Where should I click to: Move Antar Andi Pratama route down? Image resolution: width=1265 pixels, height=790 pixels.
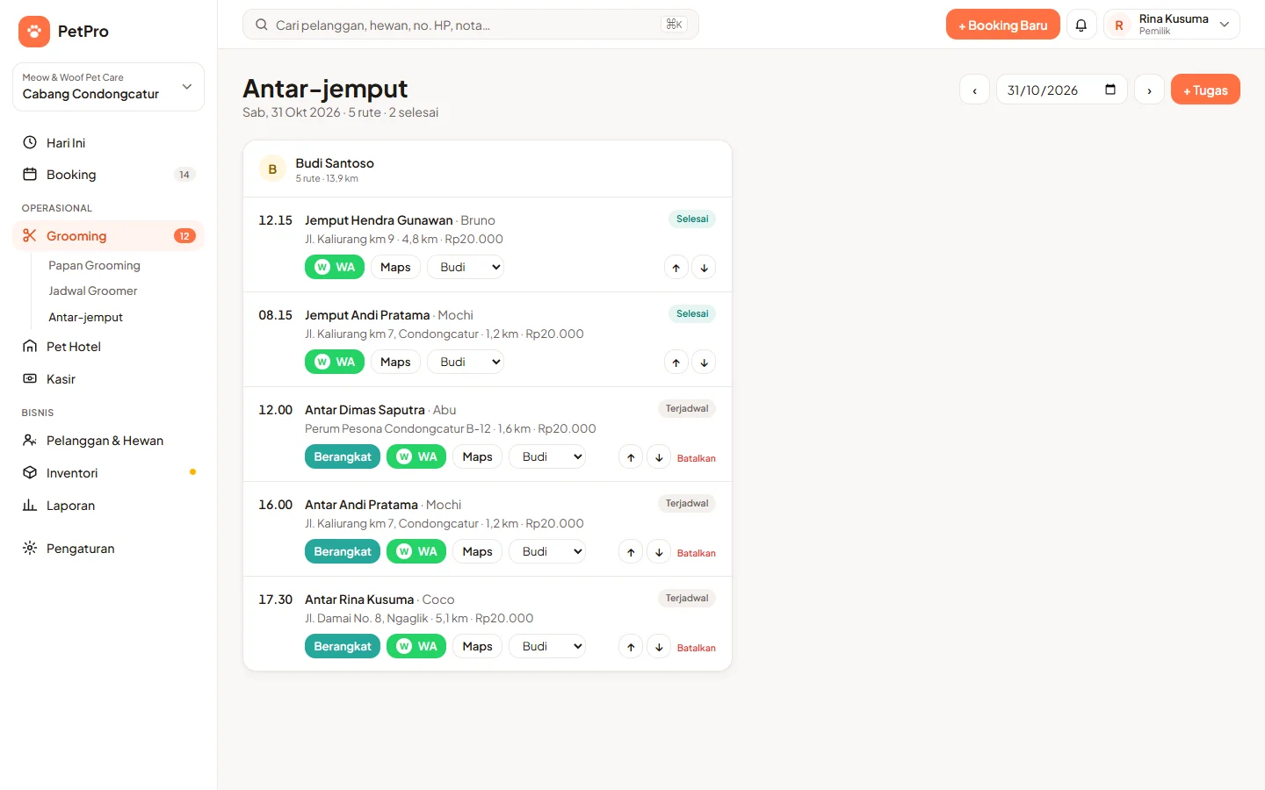click(x=659, y=552)
